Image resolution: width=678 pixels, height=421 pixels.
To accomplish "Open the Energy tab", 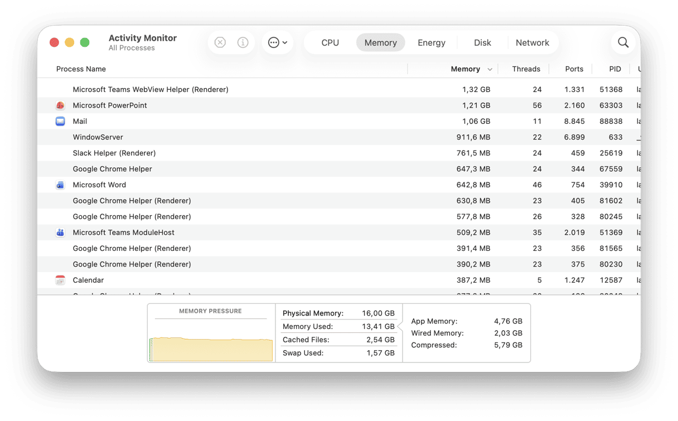I will point(432,42).
